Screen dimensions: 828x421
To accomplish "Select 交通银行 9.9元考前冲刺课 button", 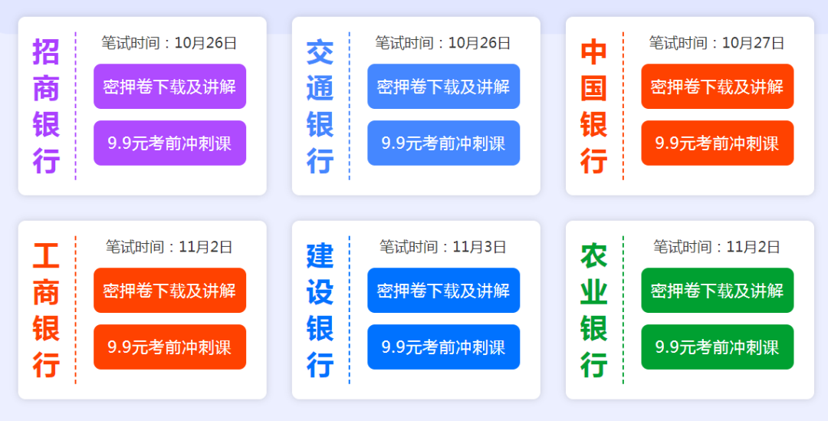I will pyautogui.click(x=444, y=143).
